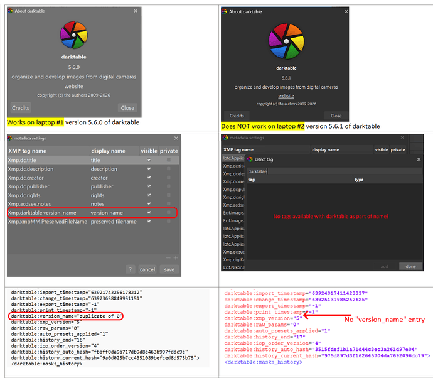Click the title bar icon of the dark About darktable dialog
Viewport: 433px width, 378px height.
coord(224,11)
